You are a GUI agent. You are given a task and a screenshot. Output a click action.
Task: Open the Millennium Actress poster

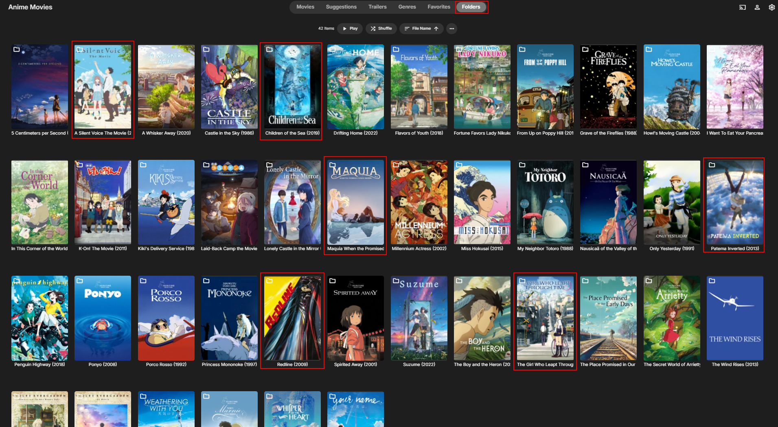click(x=419, y=202)
